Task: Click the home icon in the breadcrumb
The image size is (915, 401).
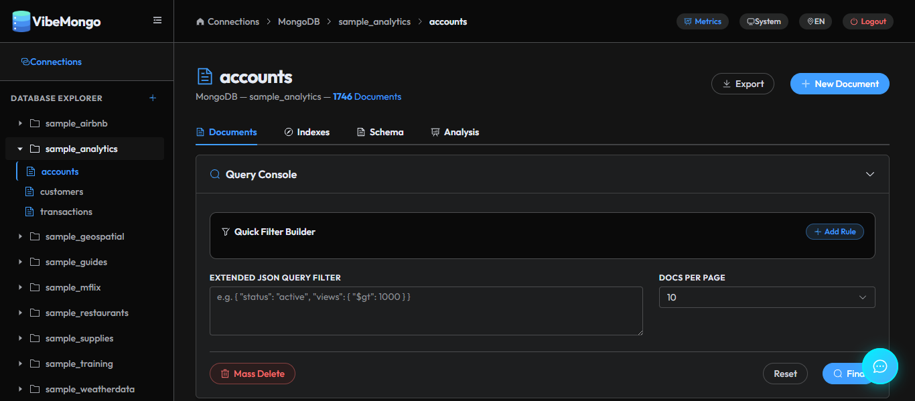Action: tap(200, 21)
